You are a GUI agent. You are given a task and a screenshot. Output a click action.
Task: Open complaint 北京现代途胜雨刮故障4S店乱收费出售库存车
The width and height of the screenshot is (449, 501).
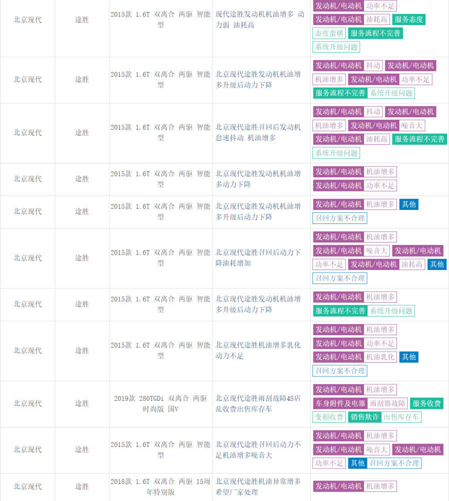tap(258, 403)
